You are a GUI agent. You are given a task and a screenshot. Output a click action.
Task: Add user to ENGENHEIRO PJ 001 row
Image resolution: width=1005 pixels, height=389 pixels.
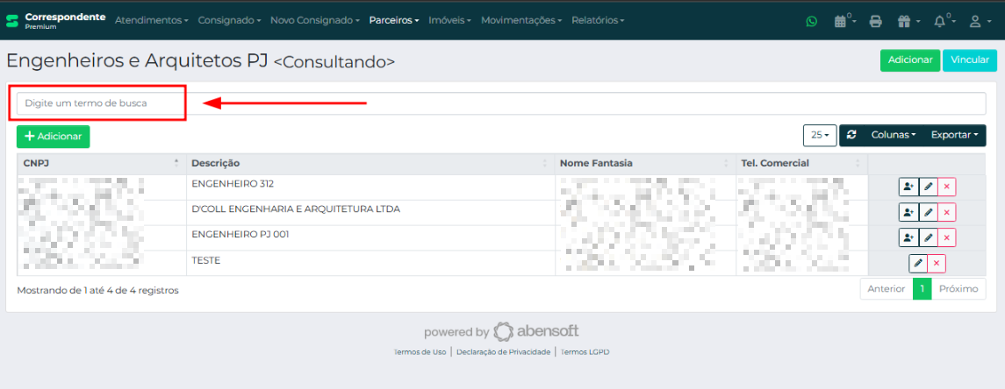click(x=908, y=237)
